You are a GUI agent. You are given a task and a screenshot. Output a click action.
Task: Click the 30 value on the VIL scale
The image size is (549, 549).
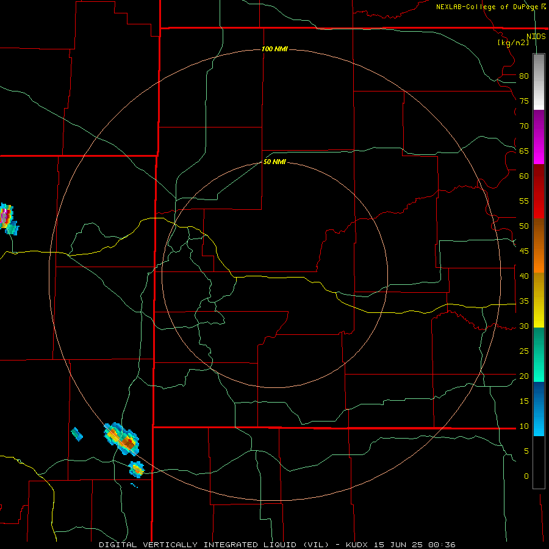tap(524, 326)
